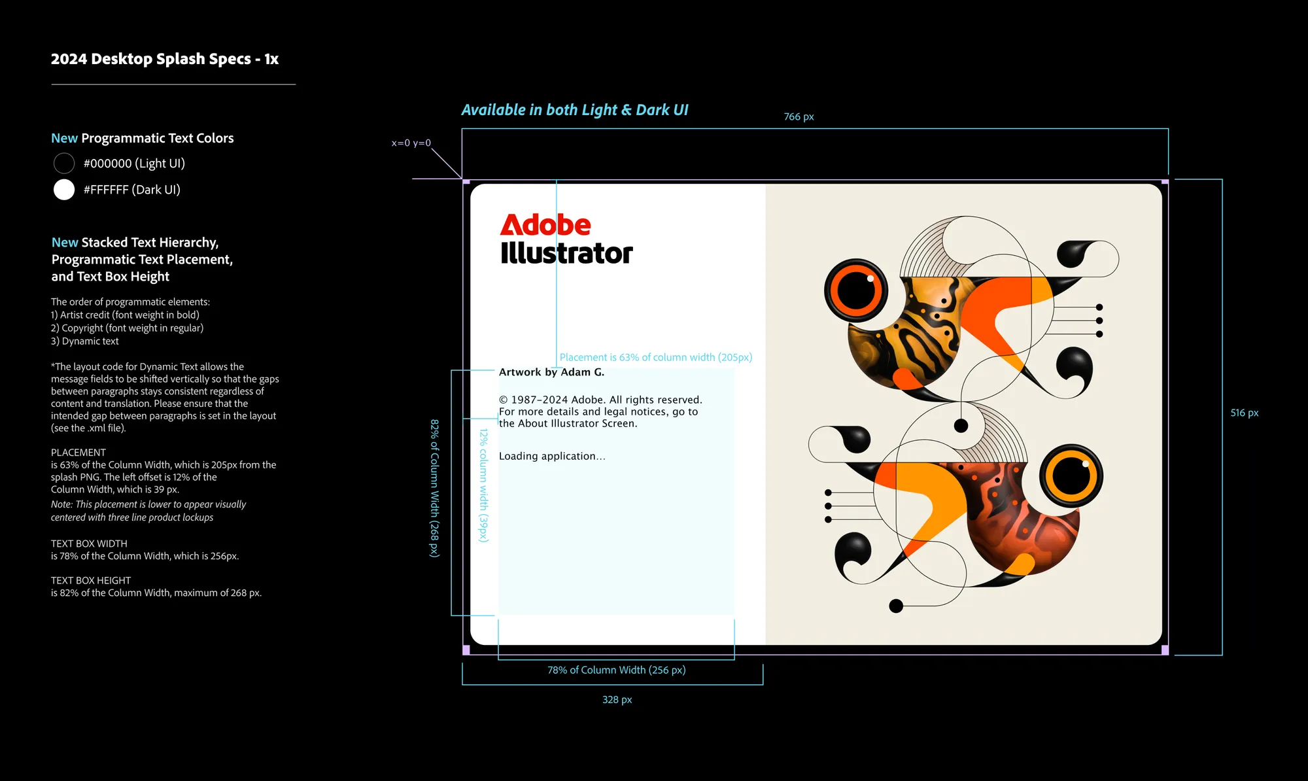This screenshot has height=781, width=1308.
Task: Click the 'Artwork by Adam G.' credit
Action: 551,372
